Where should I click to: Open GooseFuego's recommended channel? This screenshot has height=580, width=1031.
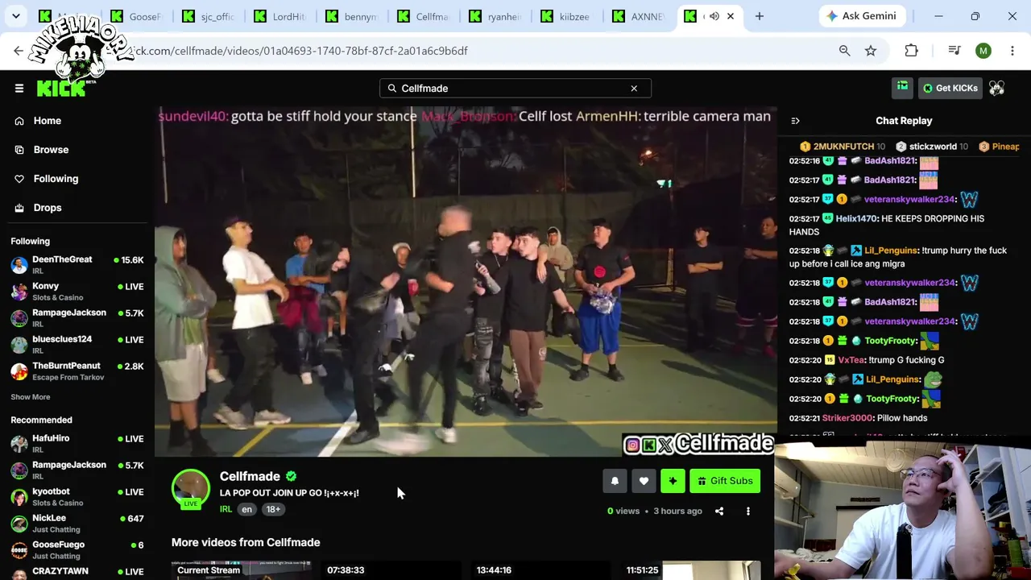[x=77, y=549]
